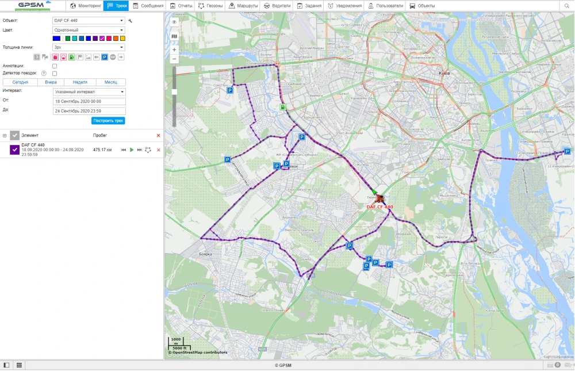Expand the Интервал dropdown
This screenshot has width=575, height=371.
[89, 91]
